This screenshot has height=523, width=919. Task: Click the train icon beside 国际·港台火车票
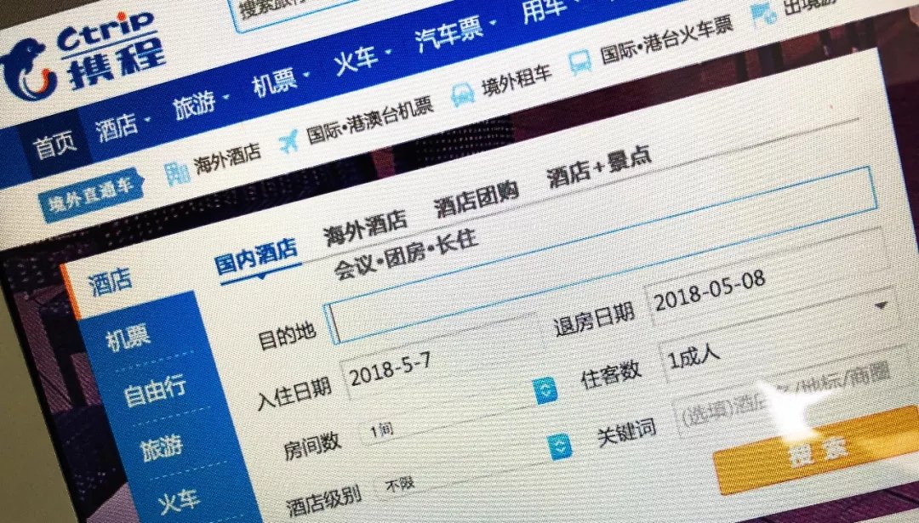[x=580, y=63]
